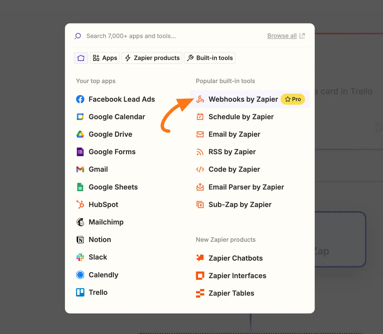Select Email Parser by Zapier
The image size is (383, 334).
pyautogui.click(x=246, y=187)
